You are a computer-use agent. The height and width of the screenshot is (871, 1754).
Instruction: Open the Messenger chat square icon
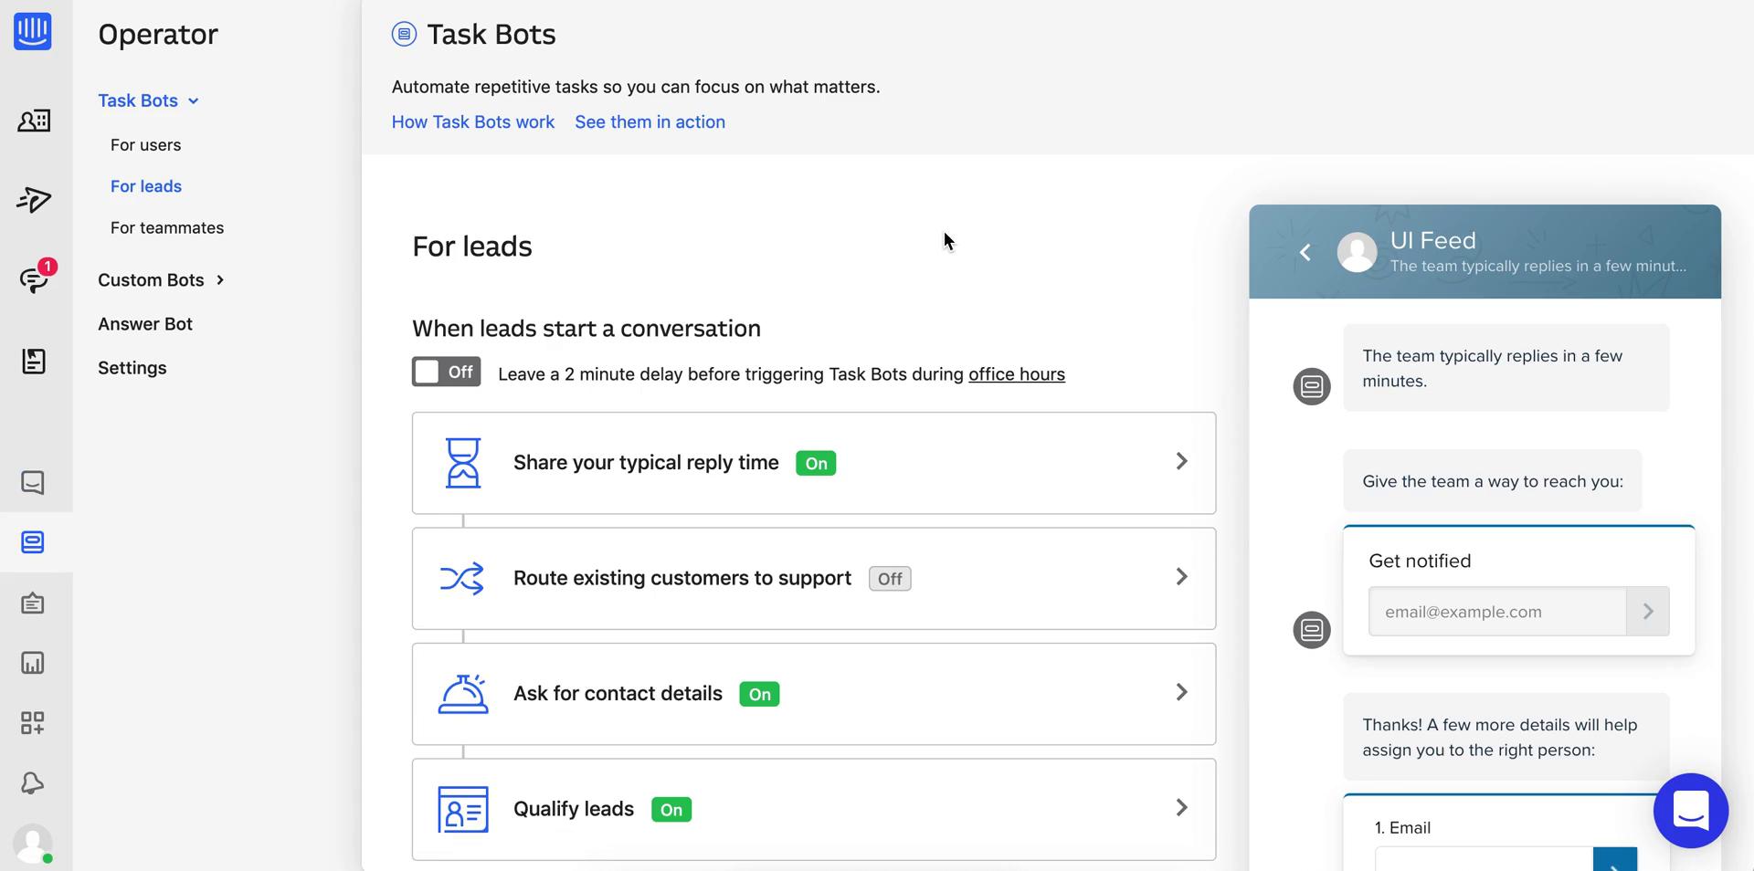click(33, 482)
